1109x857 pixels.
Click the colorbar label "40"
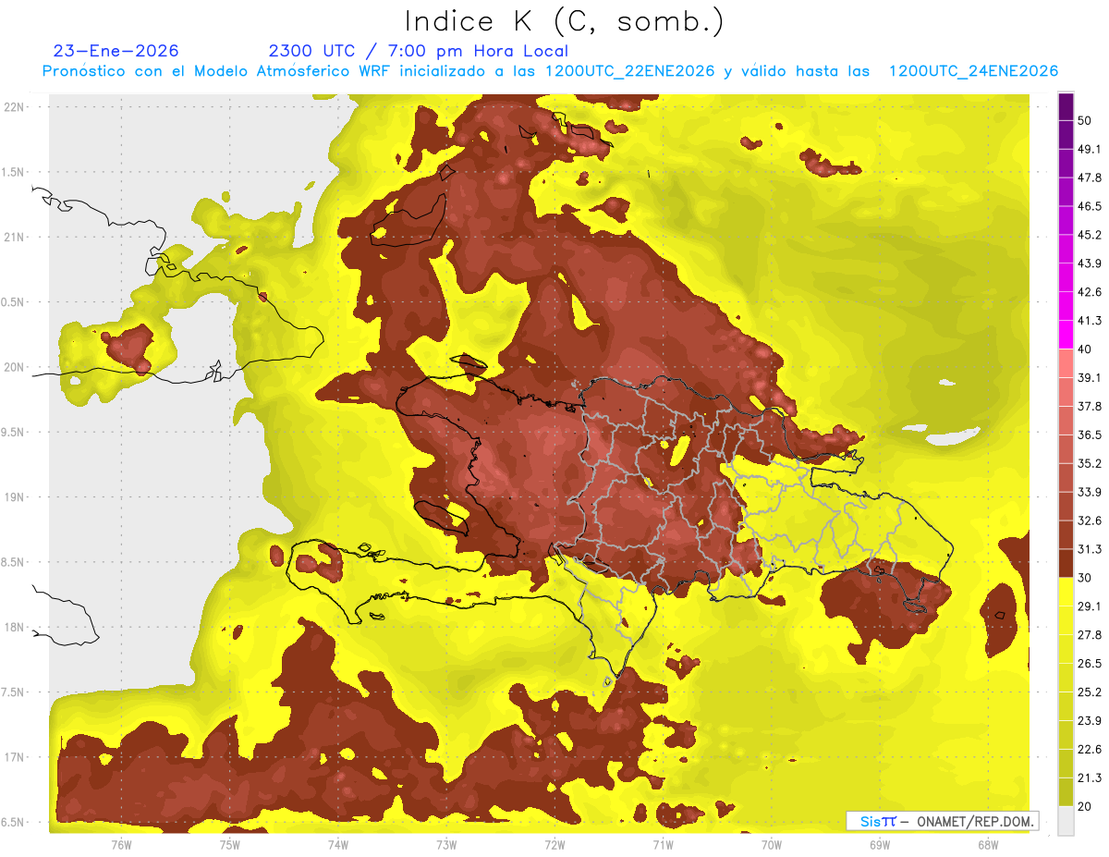[x=1085, y=349]
